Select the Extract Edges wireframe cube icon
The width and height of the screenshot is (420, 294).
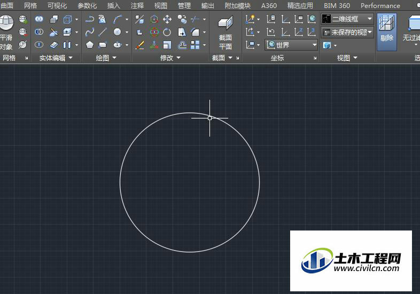[67, 19]
